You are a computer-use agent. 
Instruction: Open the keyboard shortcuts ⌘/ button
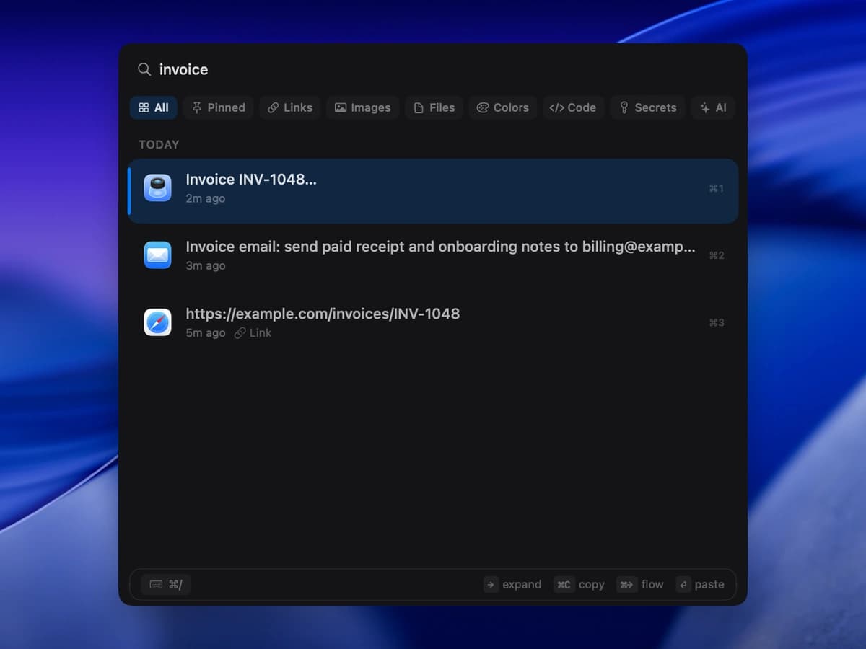(x=166, y=584)
